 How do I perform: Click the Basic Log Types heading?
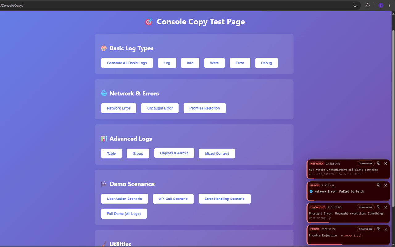[131, 48]
